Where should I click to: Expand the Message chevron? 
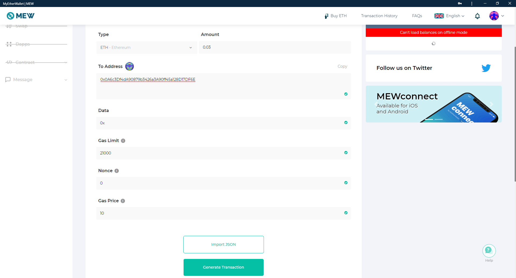[66, 80]
